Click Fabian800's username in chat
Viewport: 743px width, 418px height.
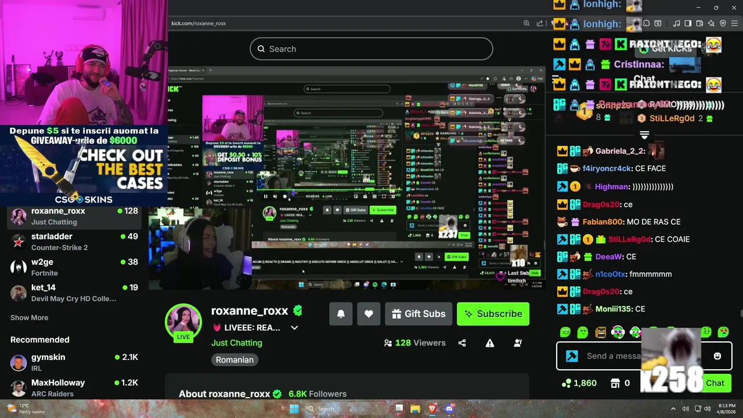pyautogui.click(x=602, y=222)
